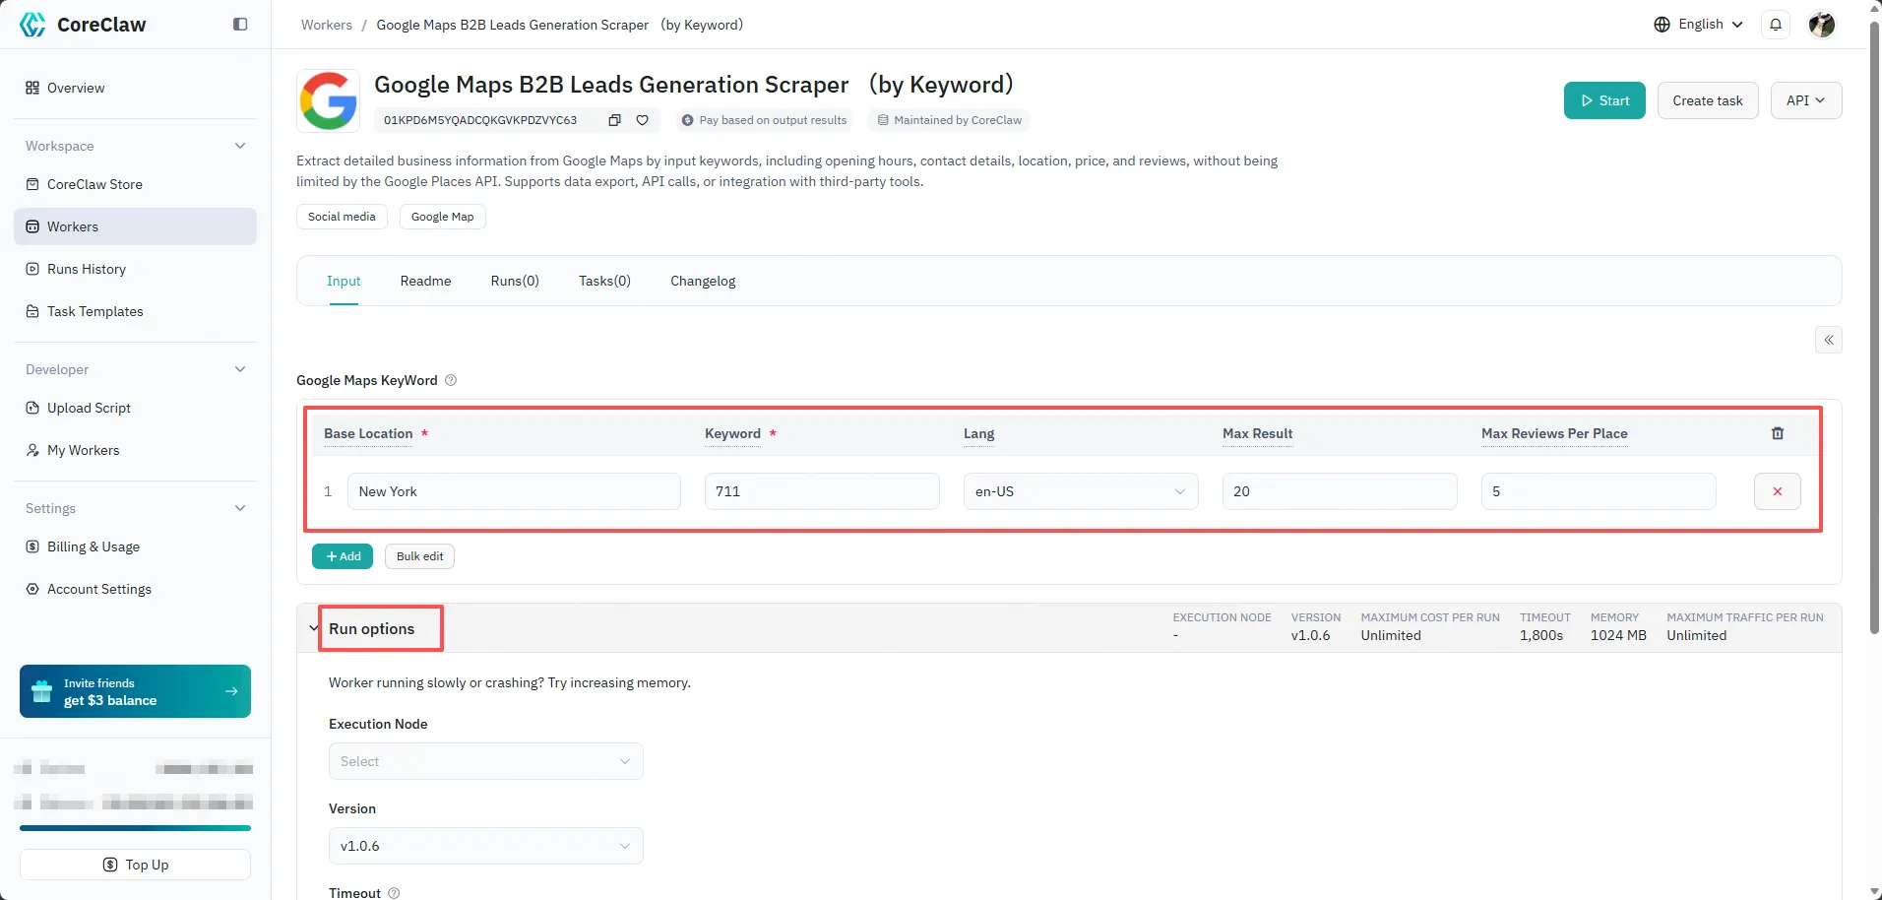
Task: Open the Lang en-US dropdown
Action: [x=1081, y=491]
